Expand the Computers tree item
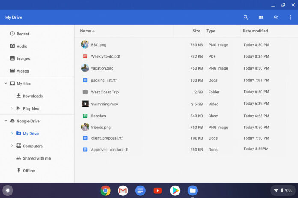Viewport: 298px width, 198px height. tap(12, 146)
